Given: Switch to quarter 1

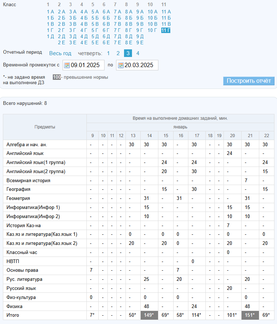Looking at the screenshot, I should pos(108,53).
